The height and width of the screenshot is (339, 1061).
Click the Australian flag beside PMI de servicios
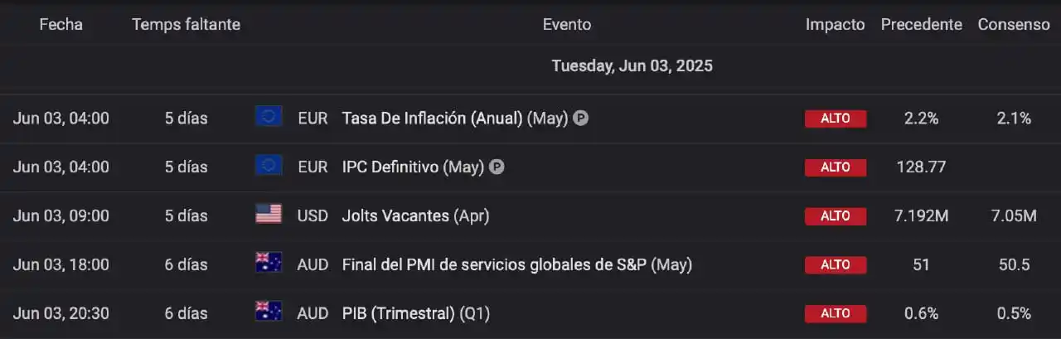[x=269, y=264]
